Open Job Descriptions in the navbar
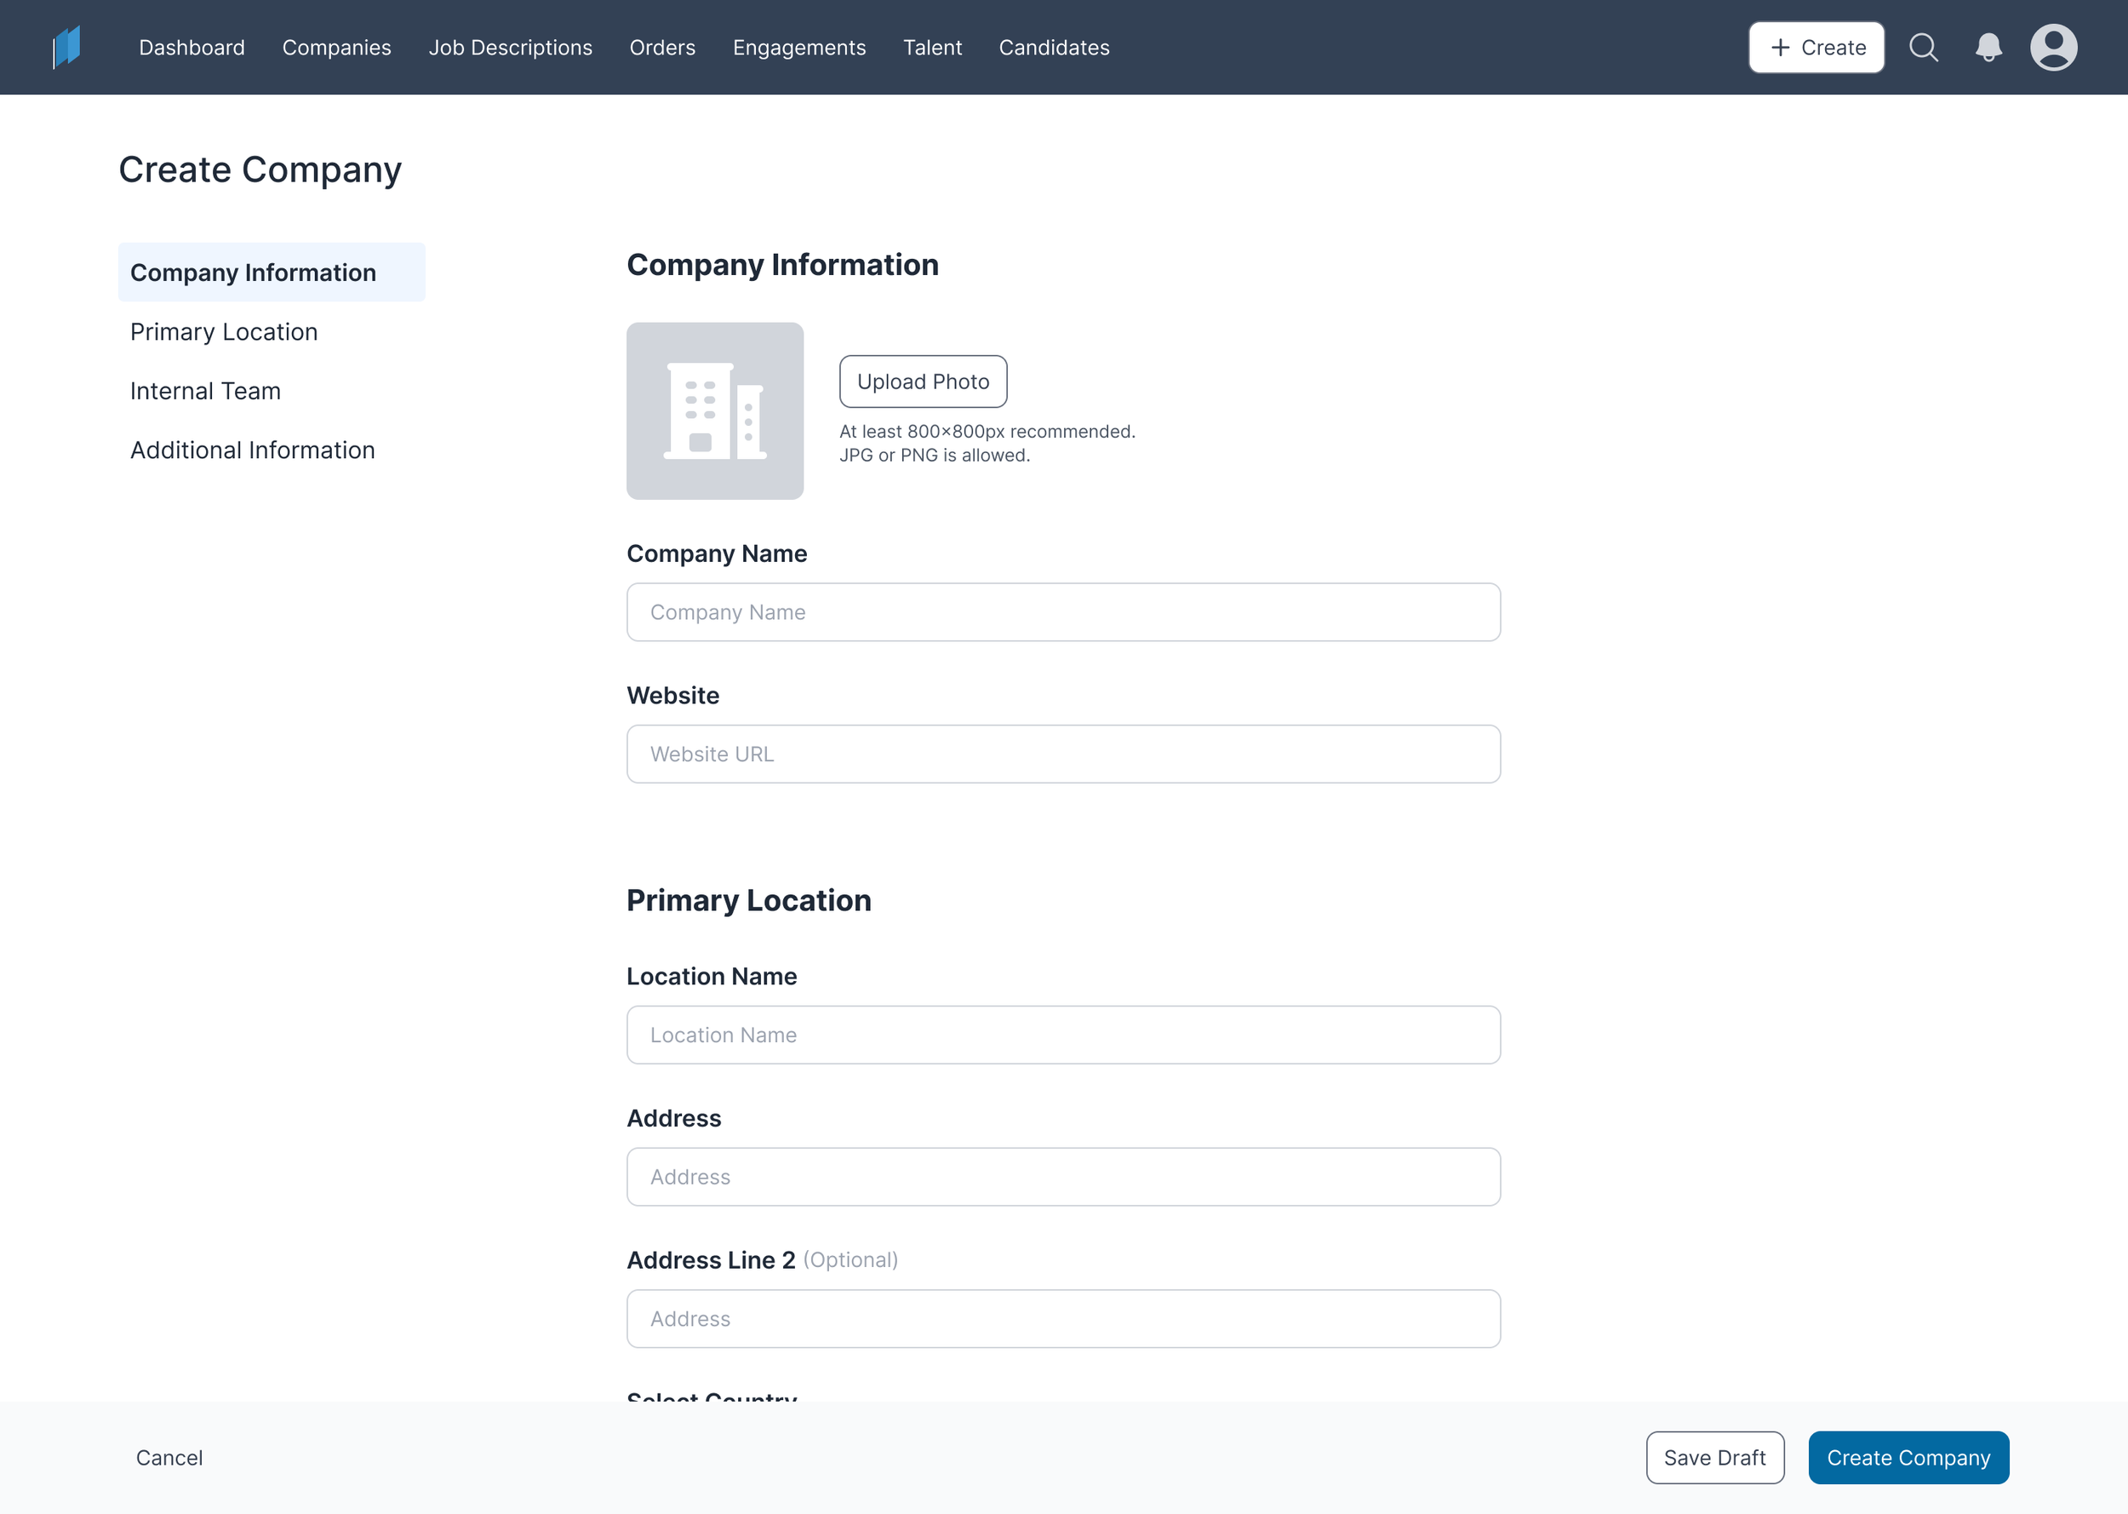Screen dimensions: 2128x1514 click(x=510, y=48)
